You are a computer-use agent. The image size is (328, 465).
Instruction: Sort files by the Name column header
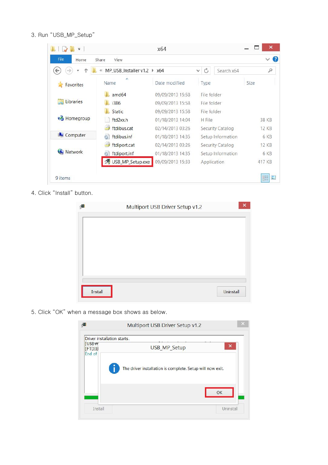pos(110,83)
